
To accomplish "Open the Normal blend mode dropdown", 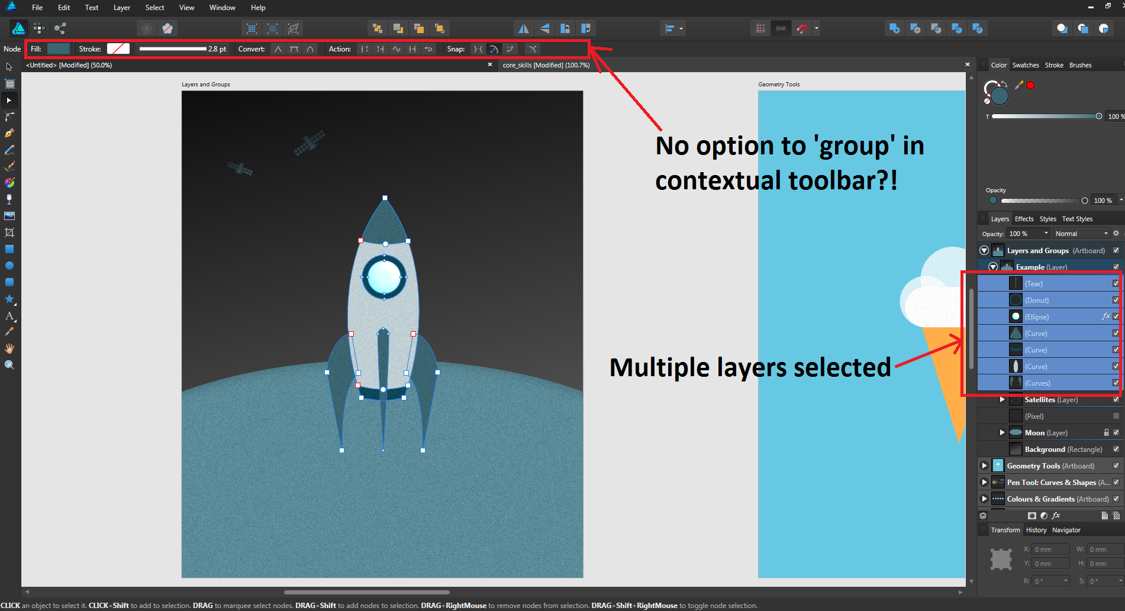I will pyautogui.click(x=1081, y=234).
